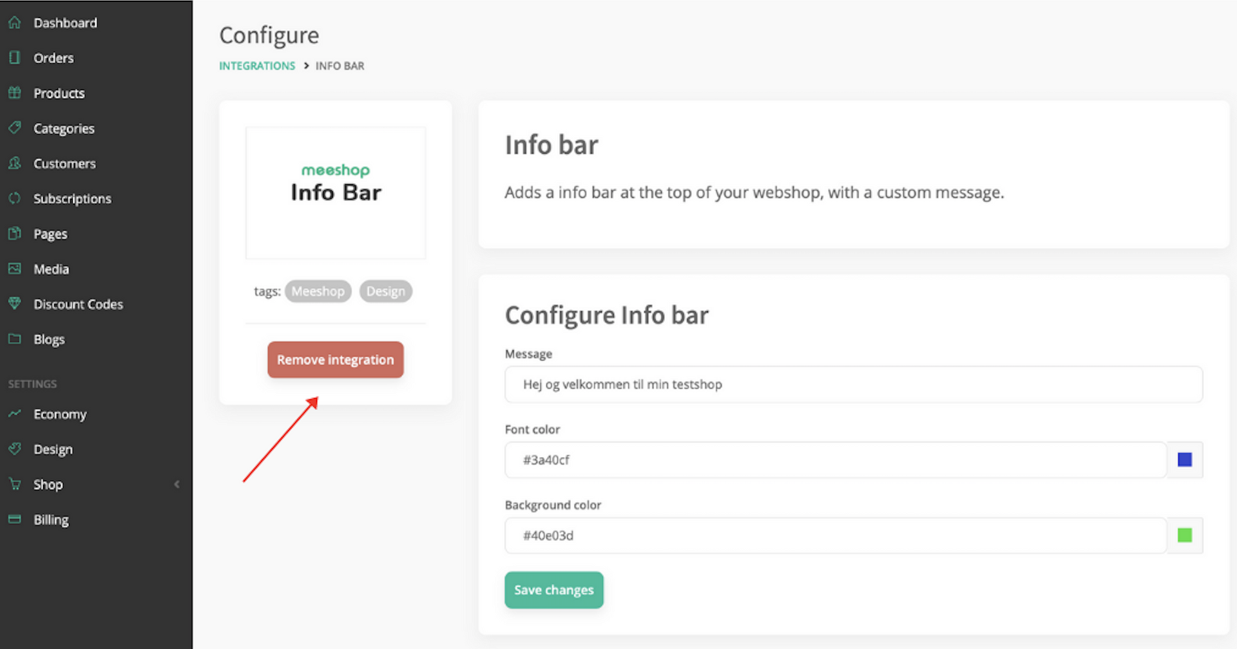This screenshot has height=649, width=1237.
Task: Click the Pages document icon
Action: [x=15, y=233]
